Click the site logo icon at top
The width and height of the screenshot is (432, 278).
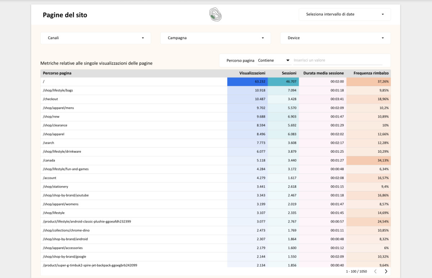click(215, 14)
